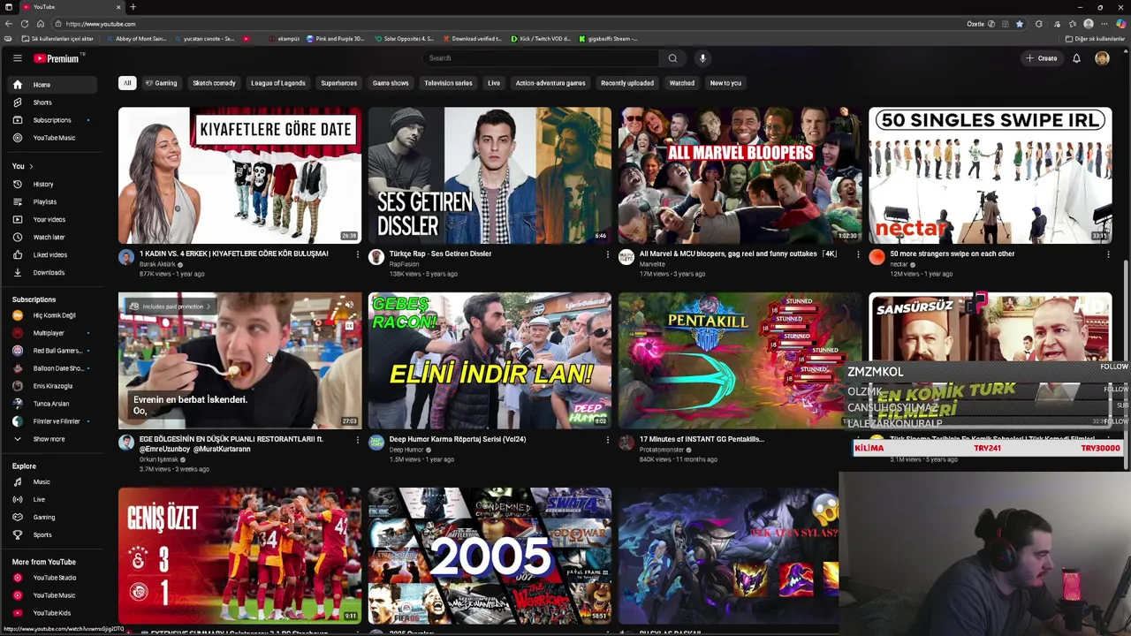Open options menu for Marvel bloopers video

[857, 254]
